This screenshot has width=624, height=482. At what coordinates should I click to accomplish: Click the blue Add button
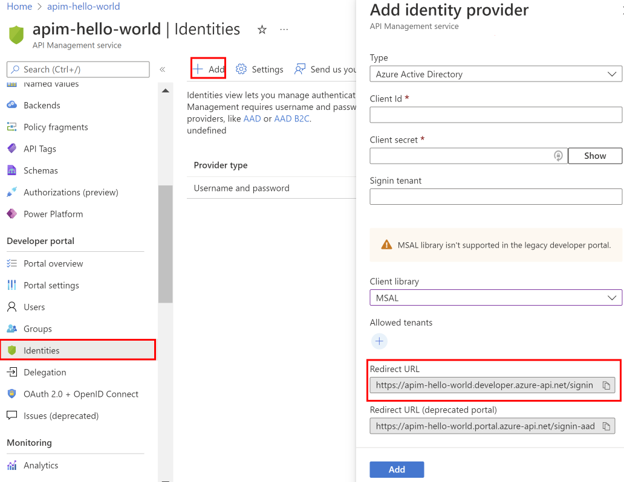[x=397, y=469]
